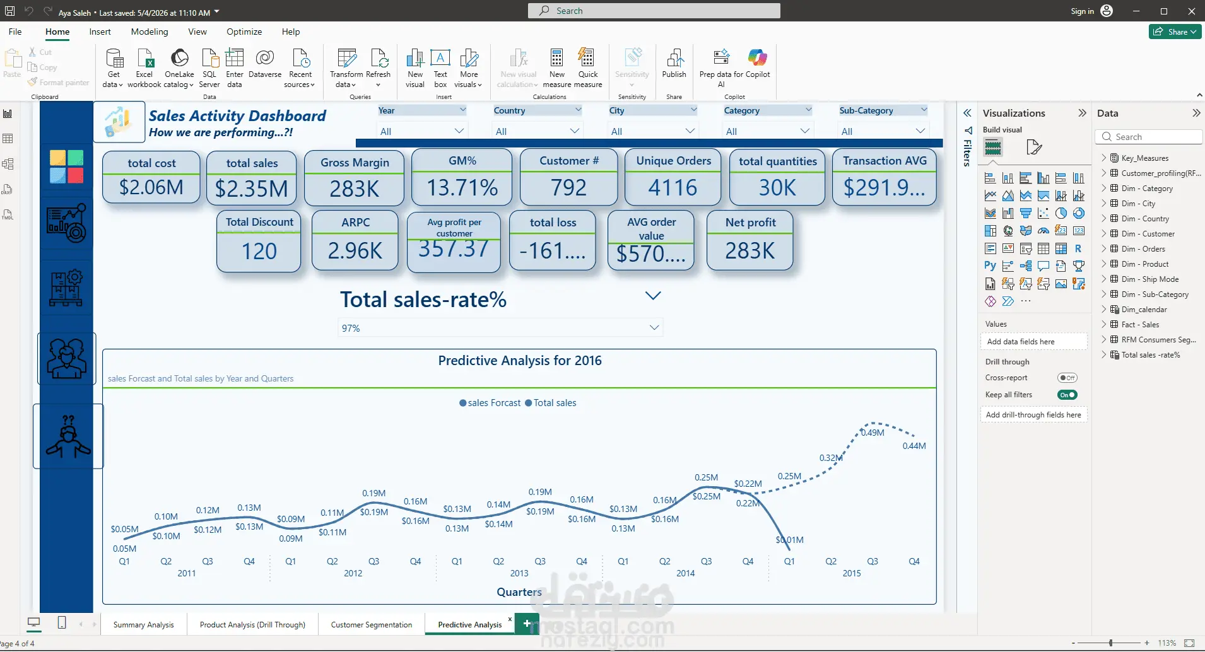Viewport: 1205px width, 652px height.
Task: Open Table view from left sidebar
Action: click(8, 139)
